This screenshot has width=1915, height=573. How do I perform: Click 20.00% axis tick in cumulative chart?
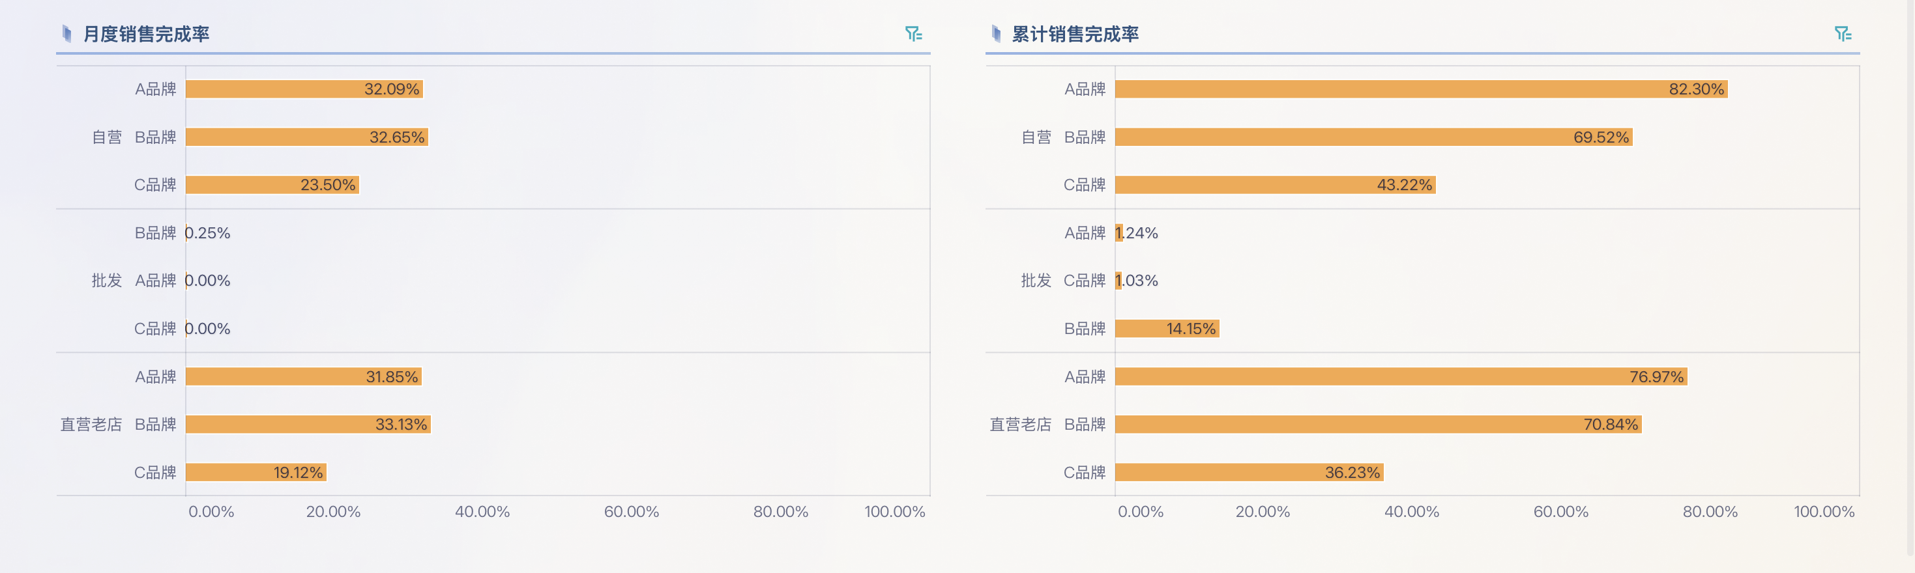[1263, 511]
